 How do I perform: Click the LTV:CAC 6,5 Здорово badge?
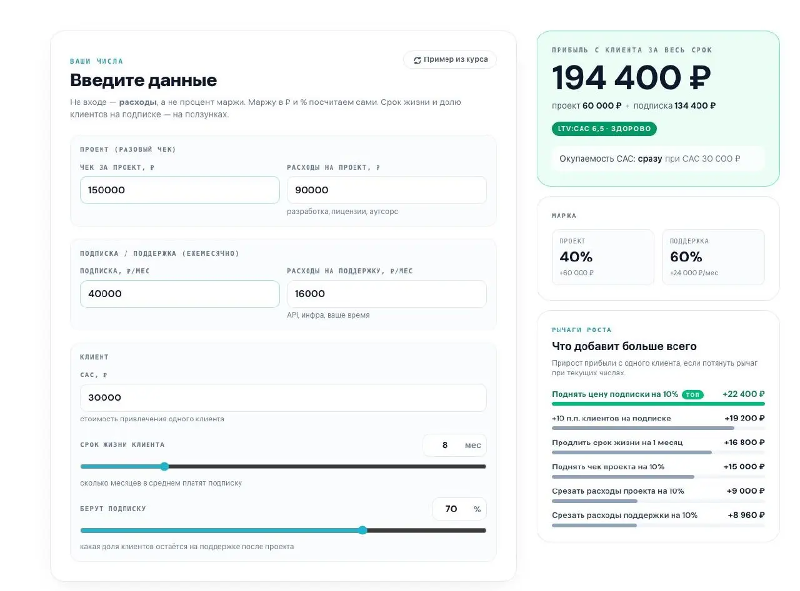pos(604,129)
